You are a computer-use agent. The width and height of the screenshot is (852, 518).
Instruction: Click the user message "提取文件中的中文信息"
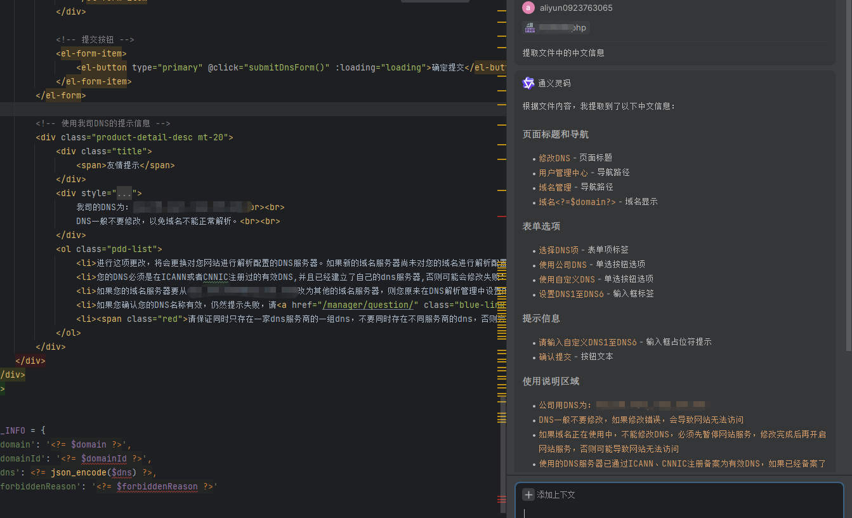point(563,53)
